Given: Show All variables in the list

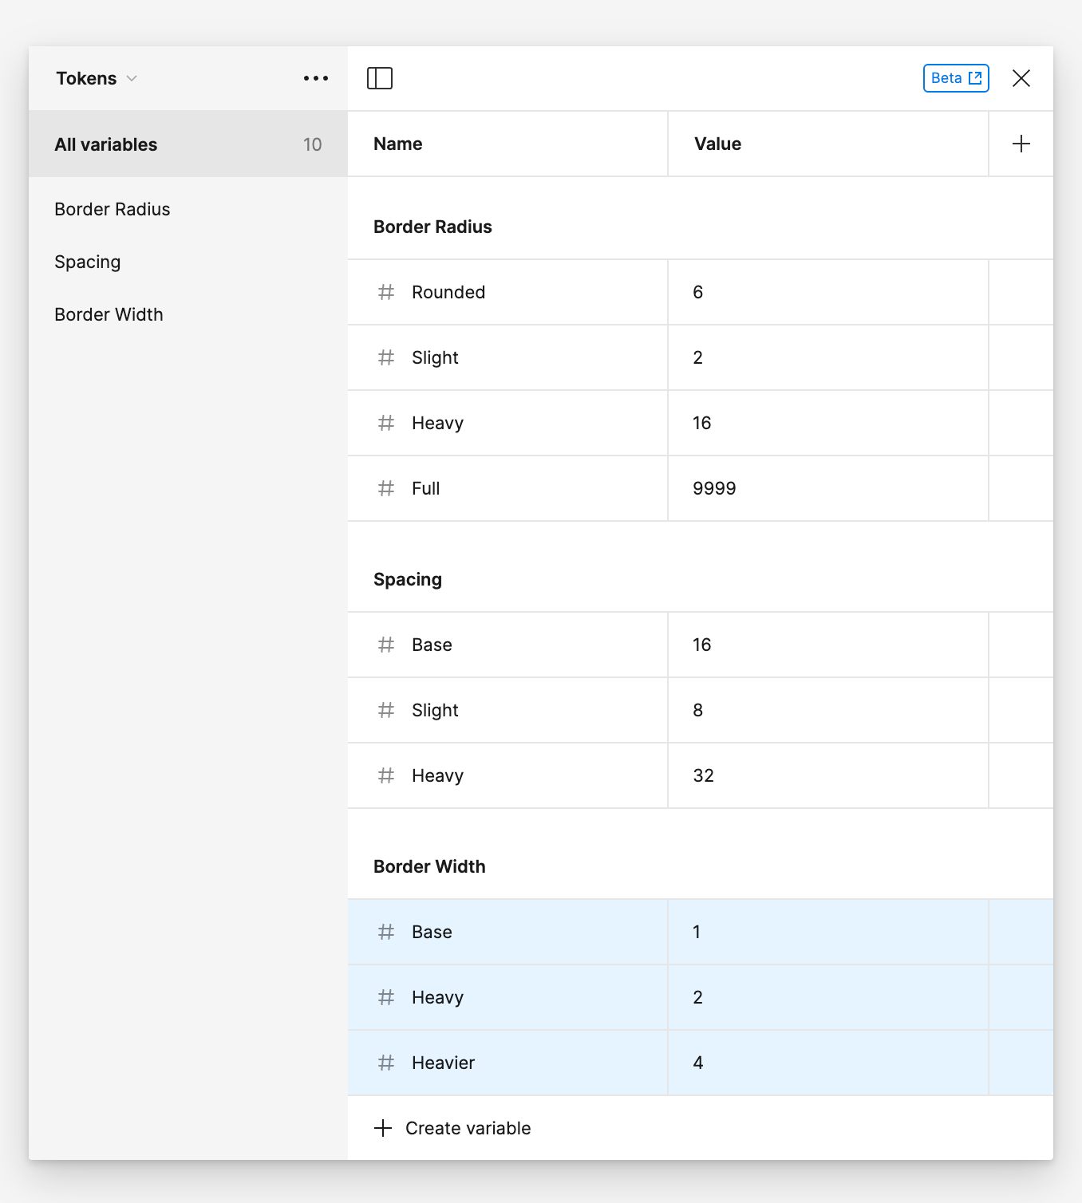Looking at the screenshot, I should 105,144.
